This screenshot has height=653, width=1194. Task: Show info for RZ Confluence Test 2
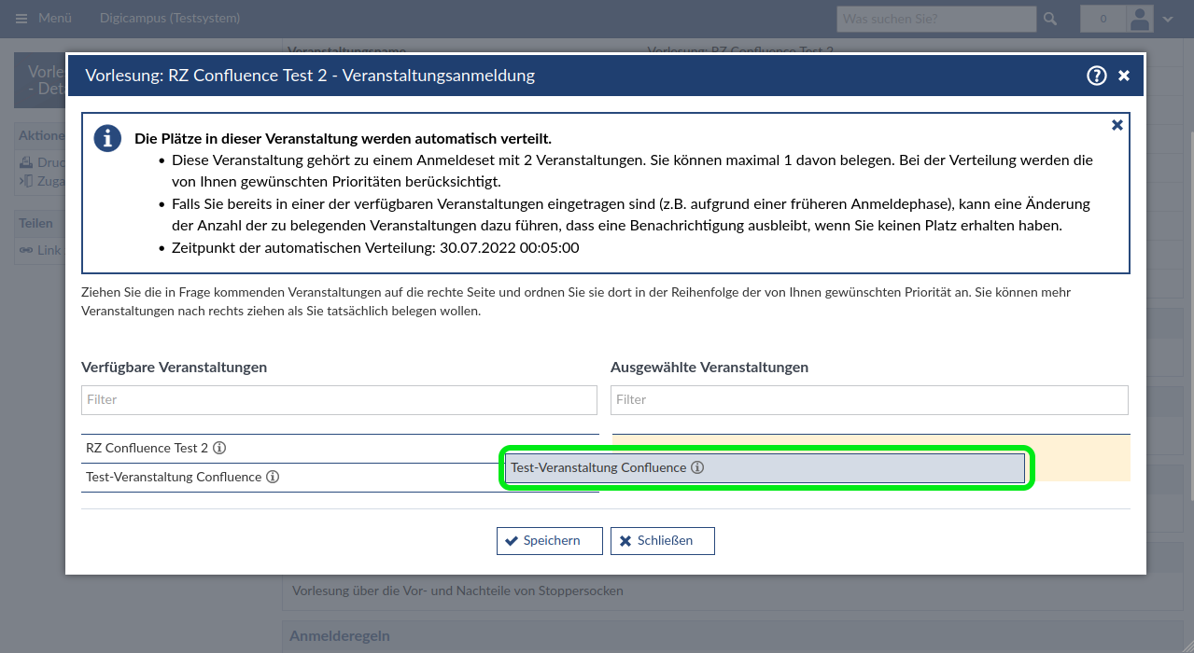pos(219,448)
